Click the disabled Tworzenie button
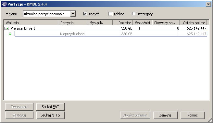213x123 pixels. click(19, 107)
